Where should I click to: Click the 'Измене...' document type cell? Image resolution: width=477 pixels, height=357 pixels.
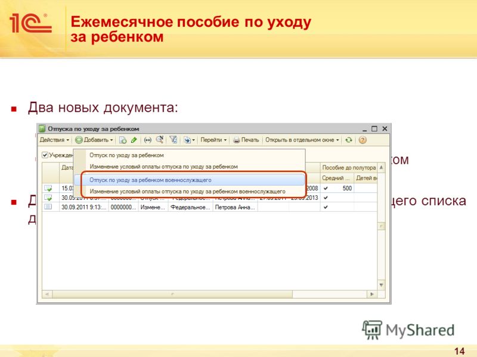pos(153,207)
